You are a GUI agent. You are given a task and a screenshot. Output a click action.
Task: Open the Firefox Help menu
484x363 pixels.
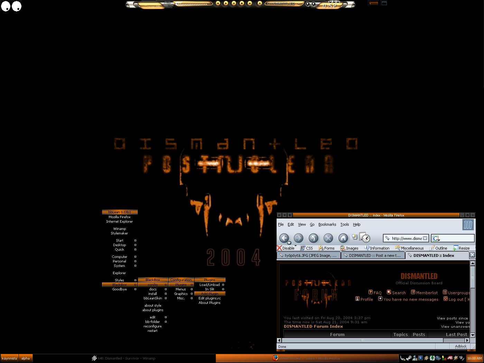tap(356, 224)
